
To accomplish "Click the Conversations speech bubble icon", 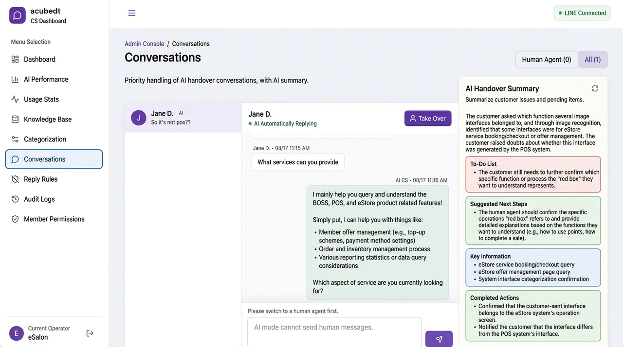I will pos(15,159).
